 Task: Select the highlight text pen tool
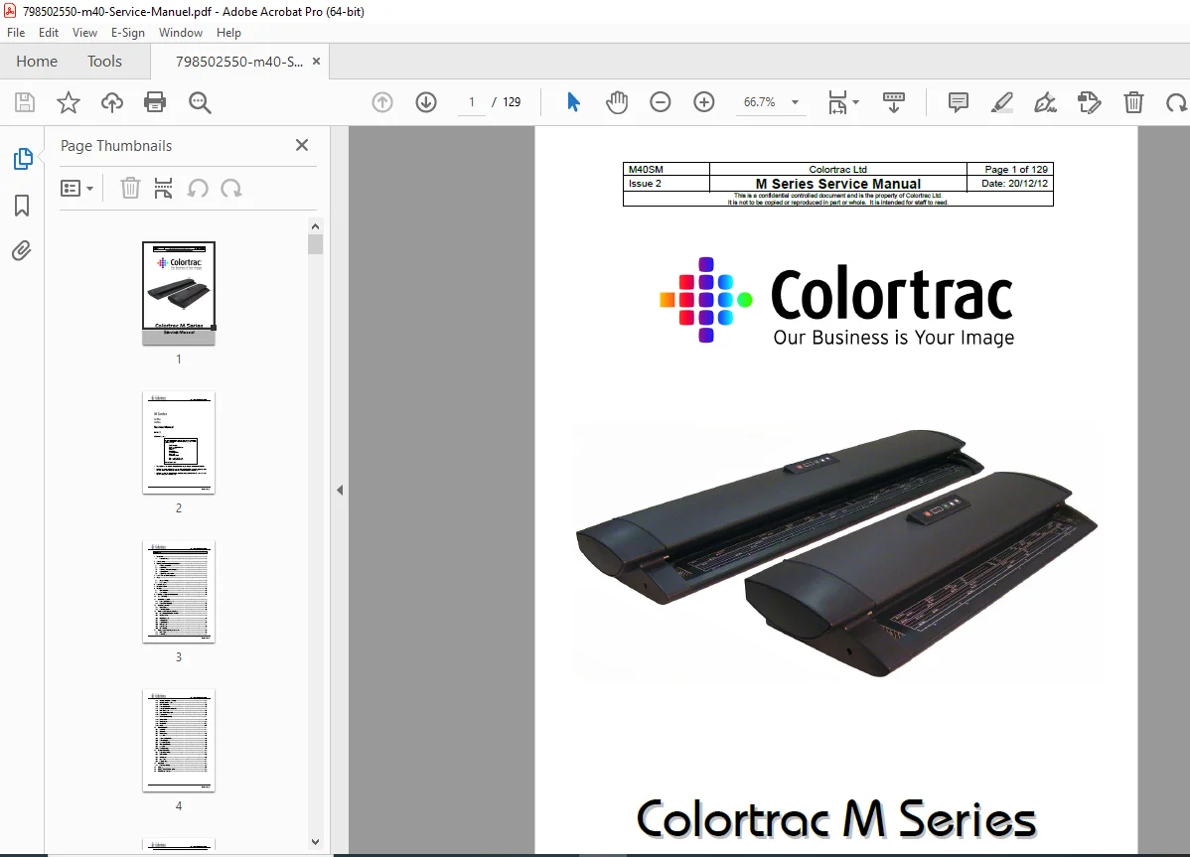click(x=1002, y=102)
